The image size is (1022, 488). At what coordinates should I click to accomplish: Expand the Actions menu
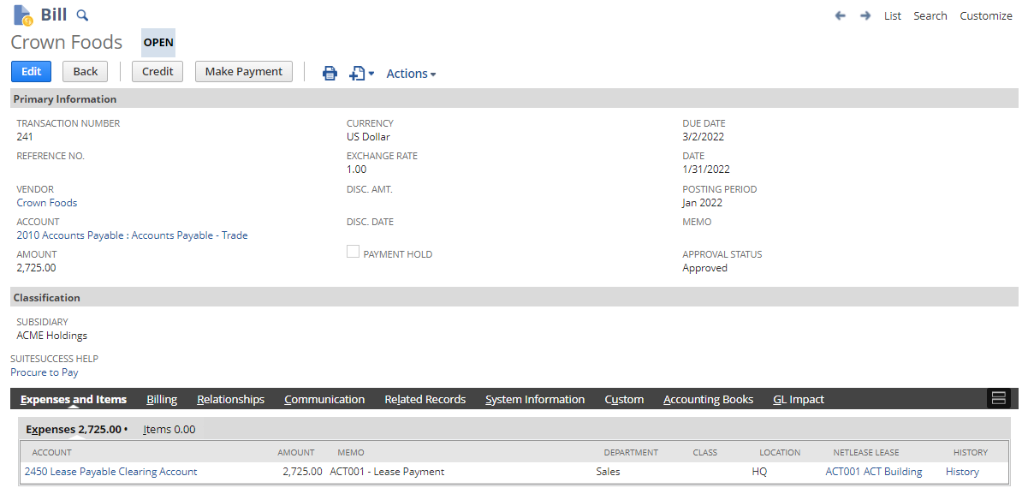click(411, 74)
